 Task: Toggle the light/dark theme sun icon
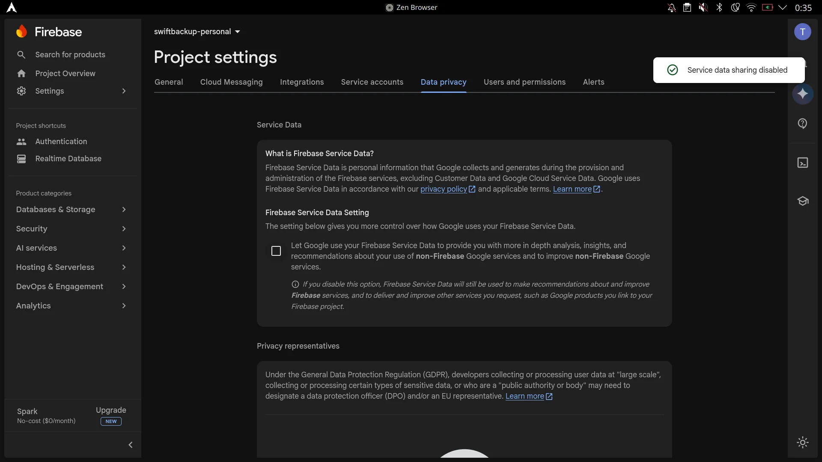(803, 442)
